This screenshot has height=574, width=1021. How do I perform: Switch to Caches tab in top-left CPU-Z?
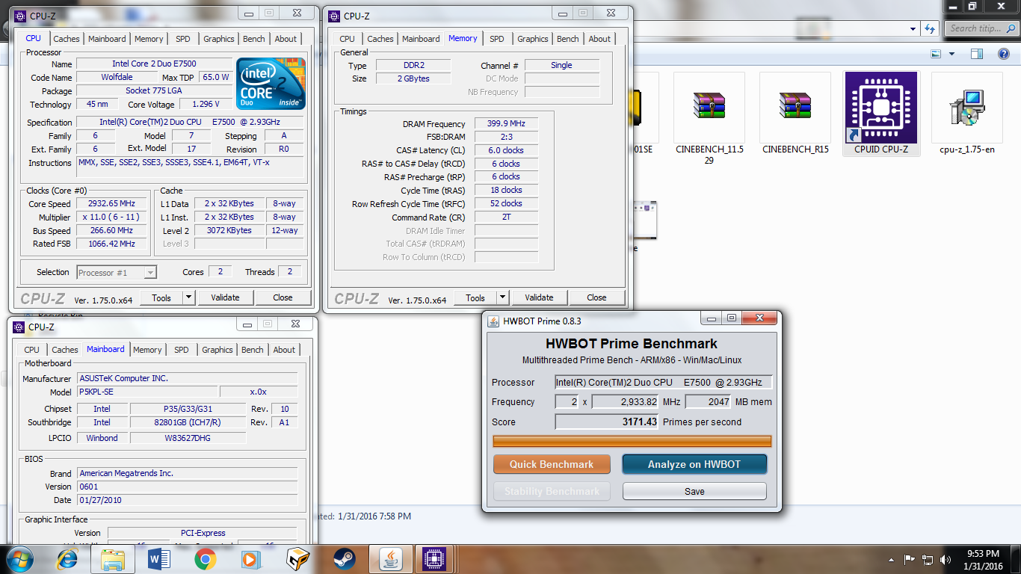click(x=67, y=39)
